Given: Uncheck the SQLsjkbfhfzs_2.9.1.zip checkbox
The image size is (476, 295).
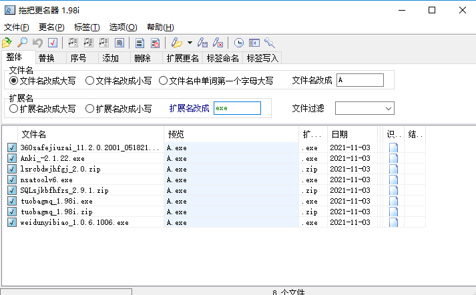Looking at the screenshot, I should 12,190.
